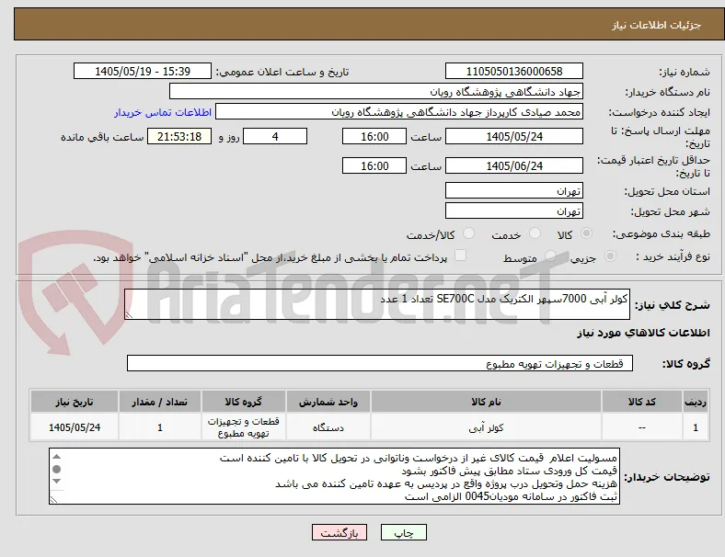Click the ردیف column header

click(696, 402)
